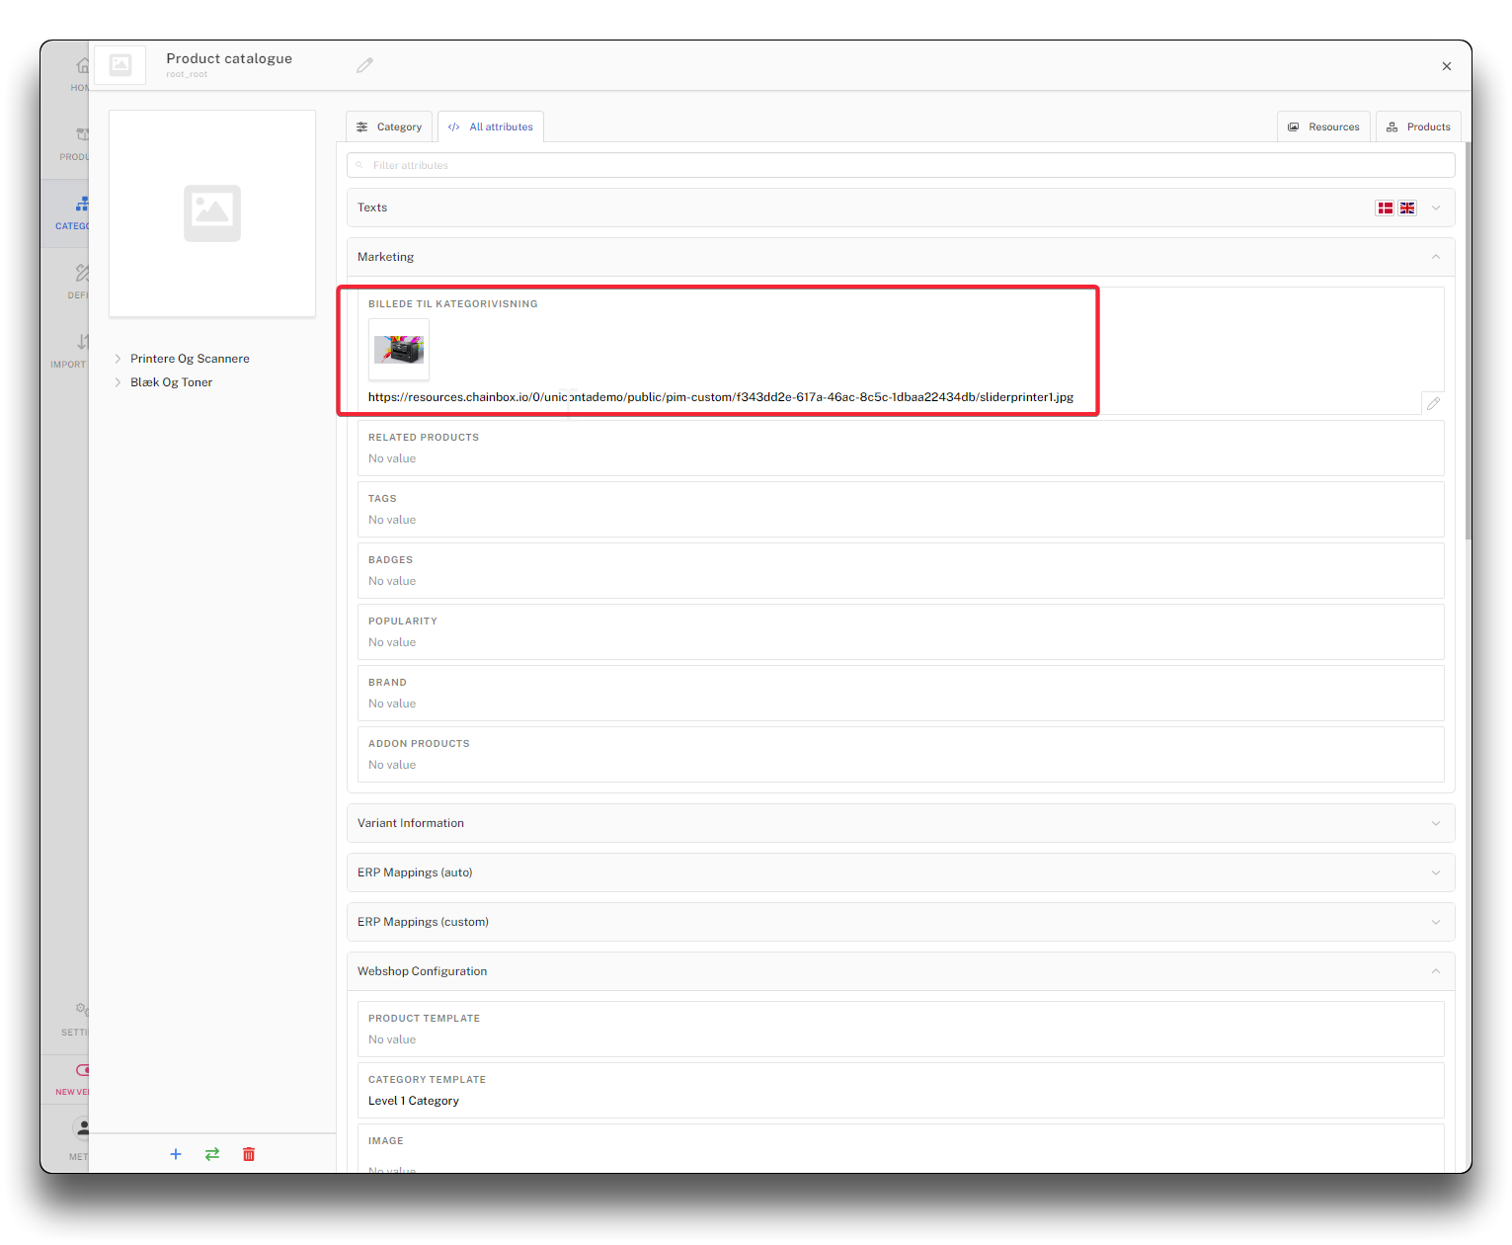Screen dimensions: 1512x1245
Task: Click the Related Products attribute field
Action: [x=901, y=449]
